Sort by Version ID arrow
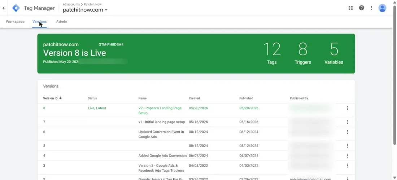Image resolution: width=397 pixels, height=180 pixels. [x=60, y=98]
